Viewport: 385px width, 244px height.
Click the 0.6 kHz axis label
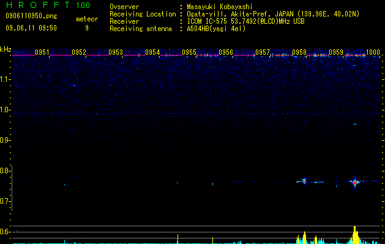coord(6,232)
